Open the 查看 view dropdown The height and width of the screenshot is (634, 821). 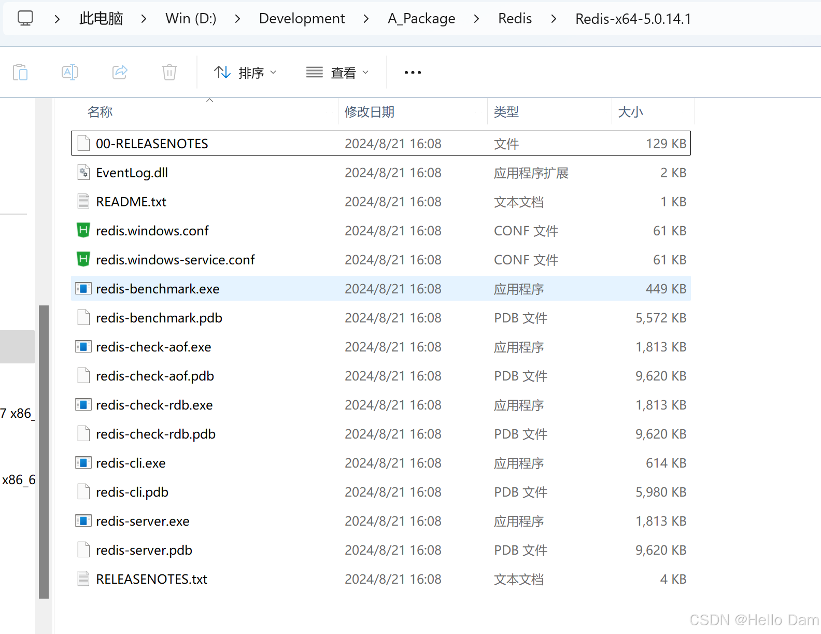(337, 73)
